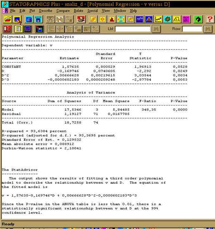This screenshot has width=215, height=229.
Task: Click the binoculars button next to Lbl field
Action: (x=156, y=29)
